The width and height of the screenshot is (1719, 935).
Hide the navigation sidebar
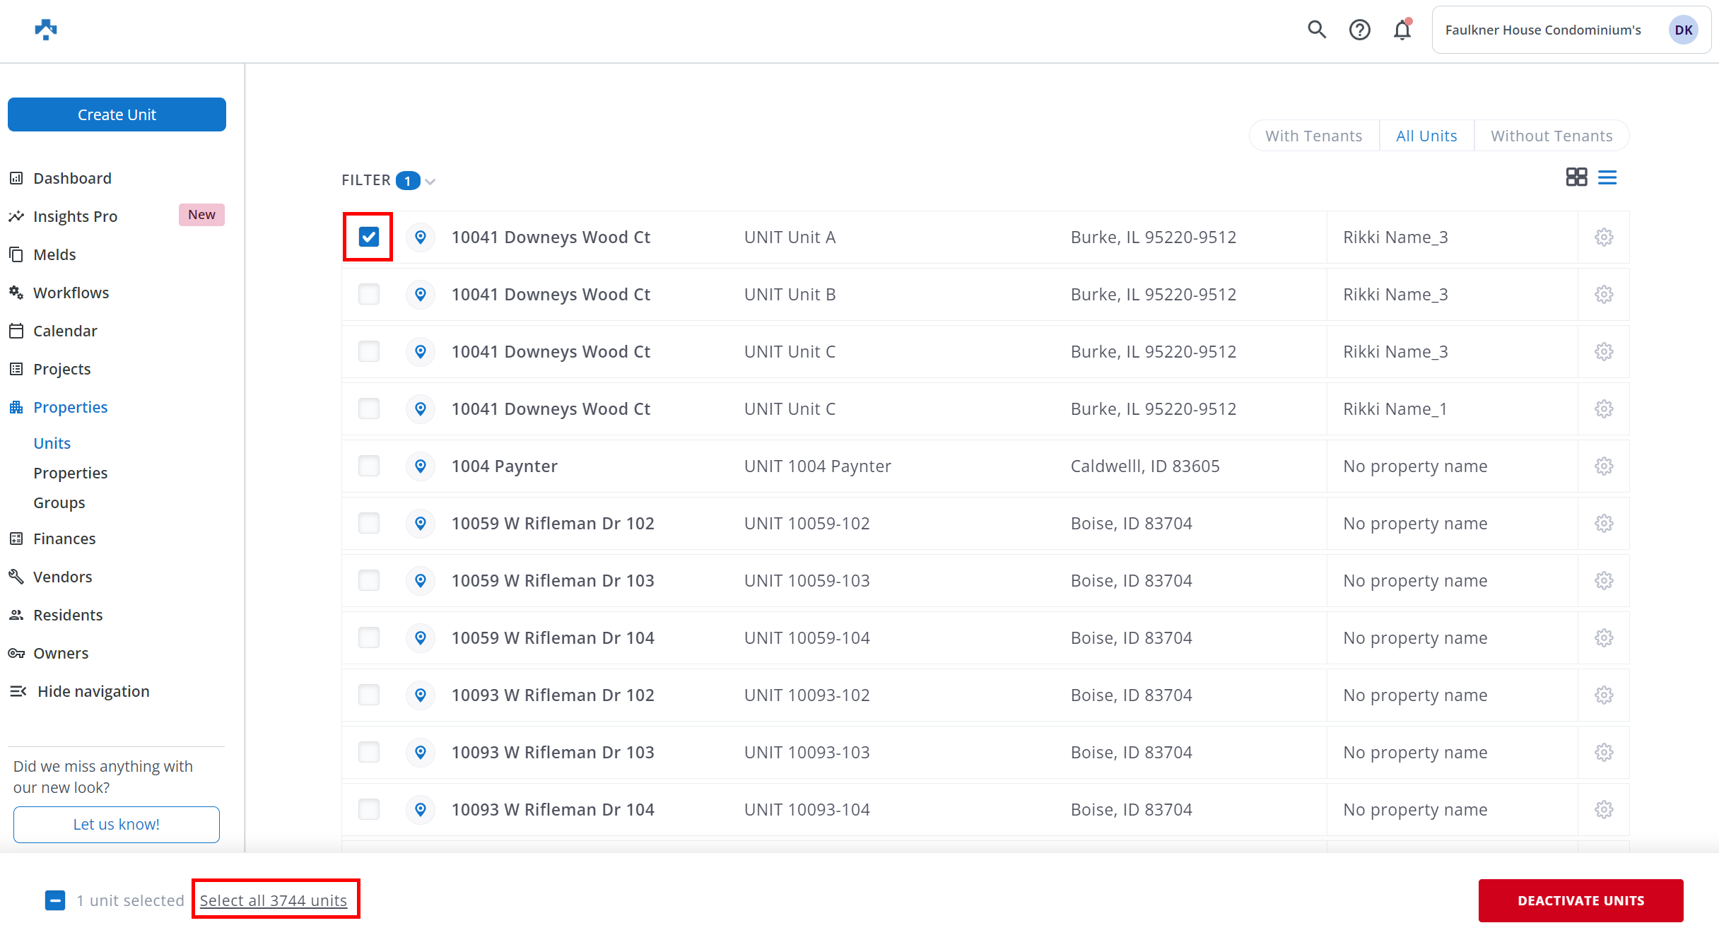coord(93,691)
